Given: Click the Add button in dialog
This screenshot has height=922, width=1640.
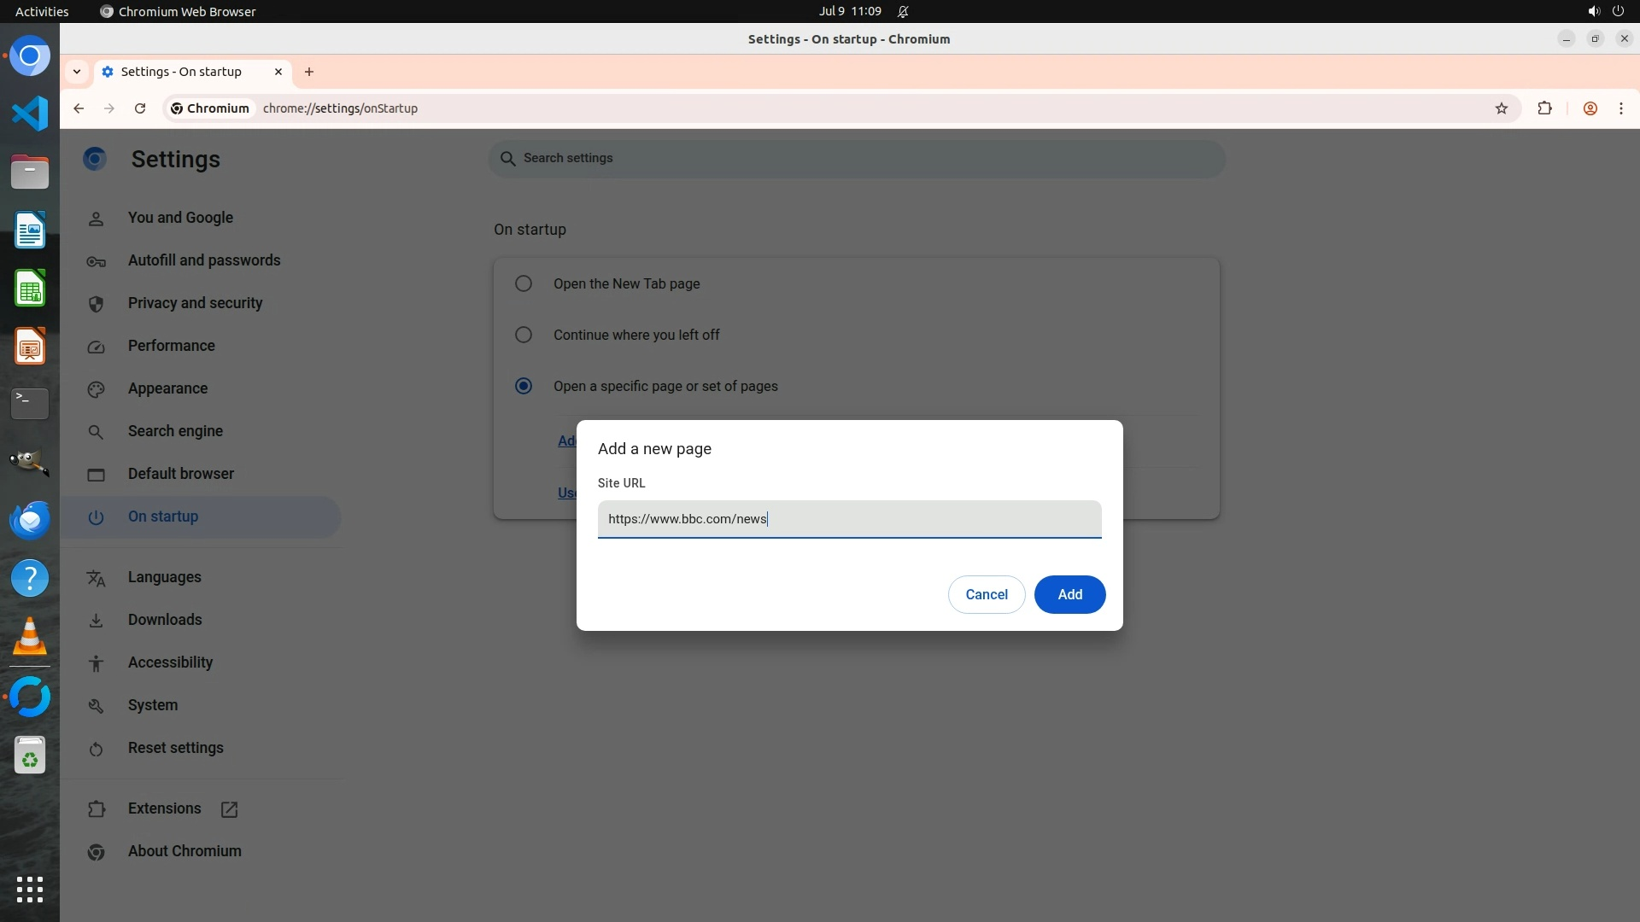Looking at the screenshot, I should pyautogui.click(x=1069, y=594).
